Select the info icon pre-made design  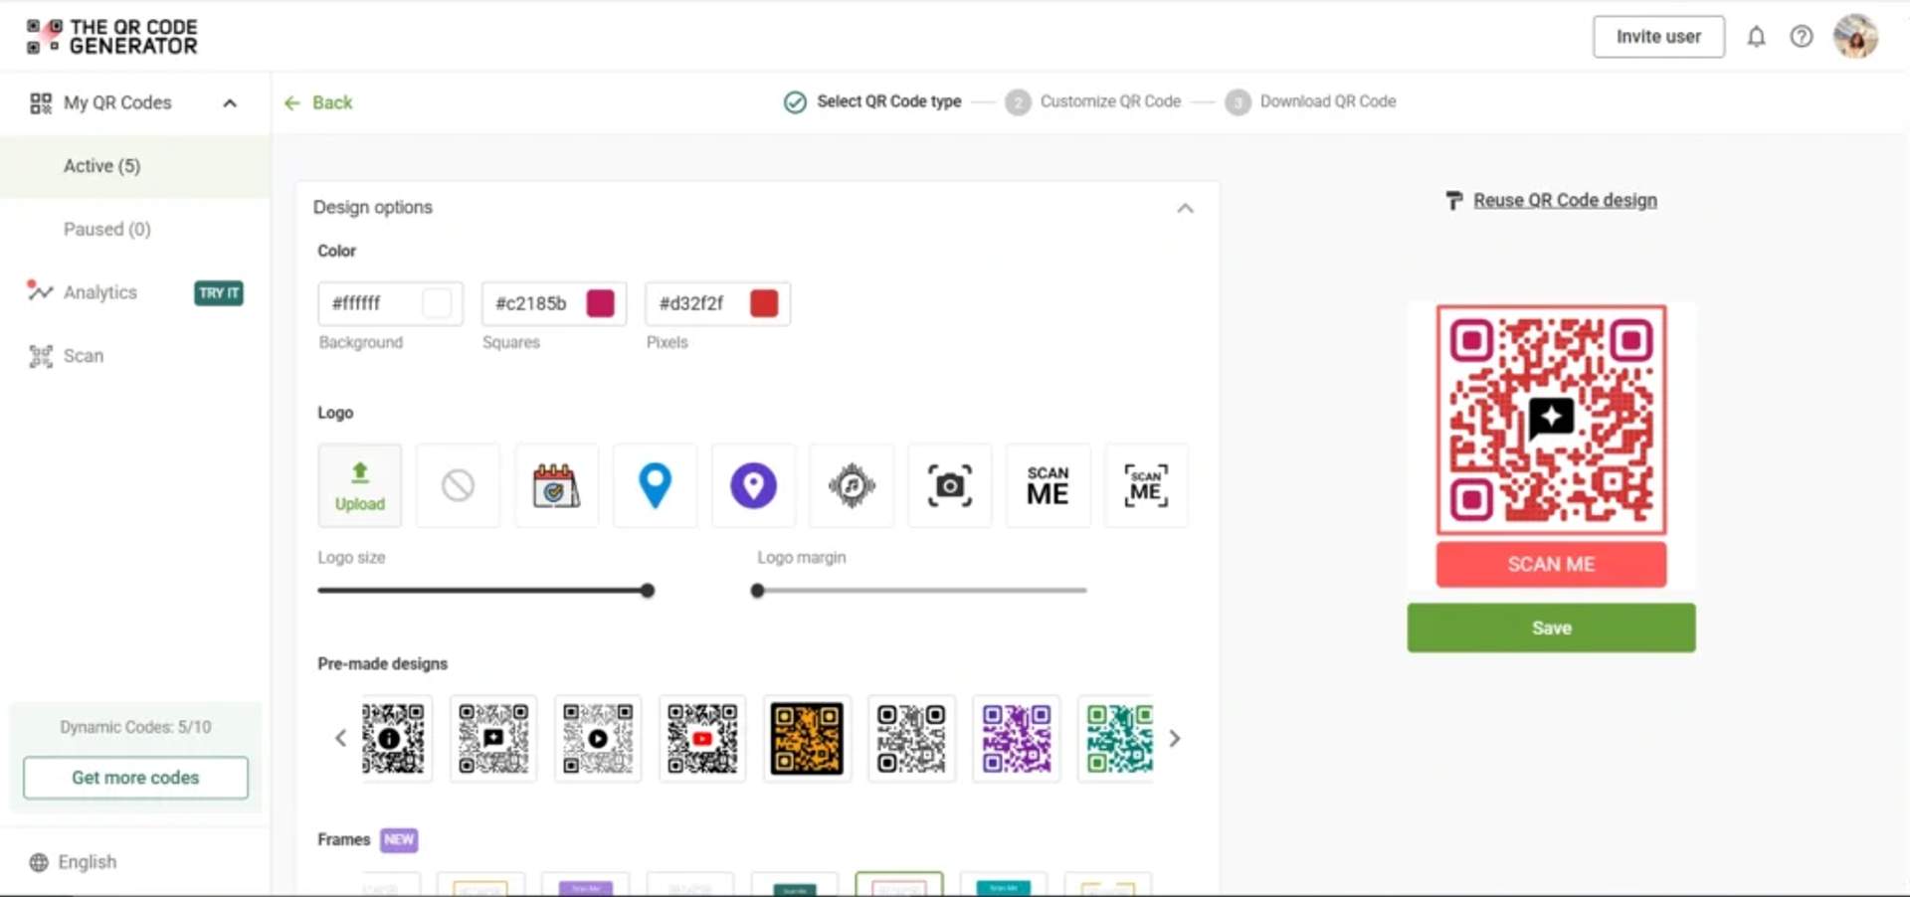(394, 739)
